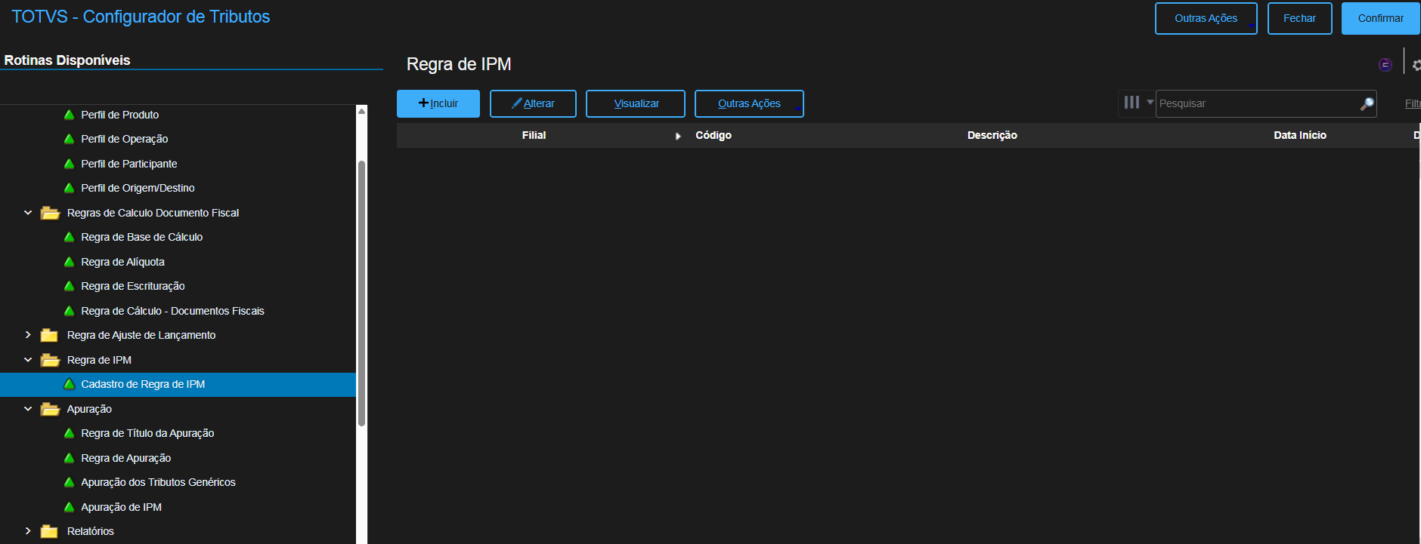
Task: Open Apuração dos Tributos Genéricos via its icon
Action: tap(69, 482)
